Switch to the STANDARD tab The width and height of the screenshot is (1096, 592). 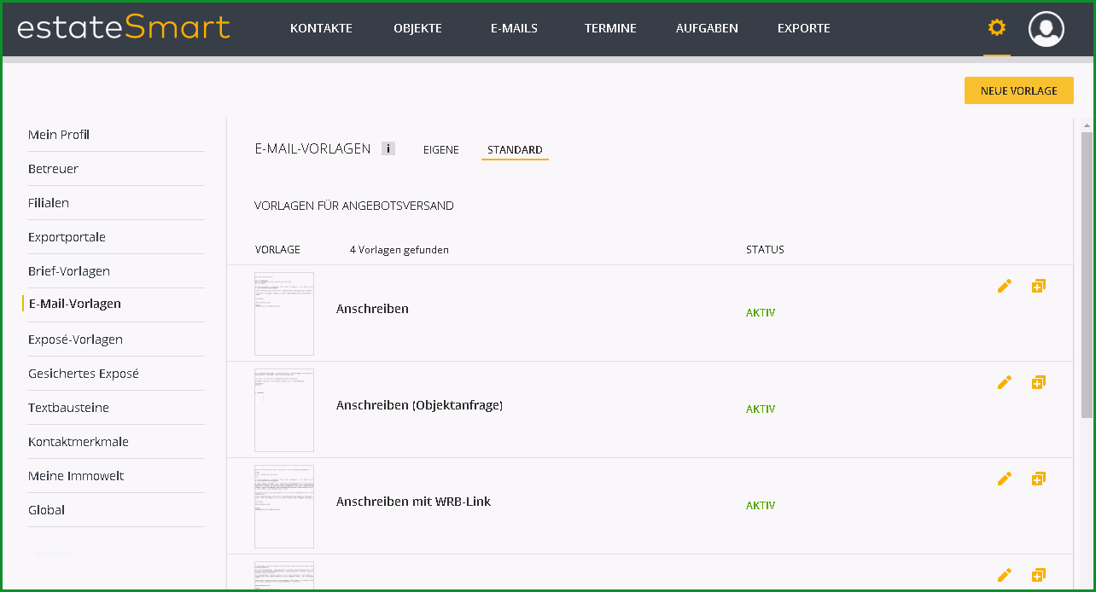[x=515, y=150]
